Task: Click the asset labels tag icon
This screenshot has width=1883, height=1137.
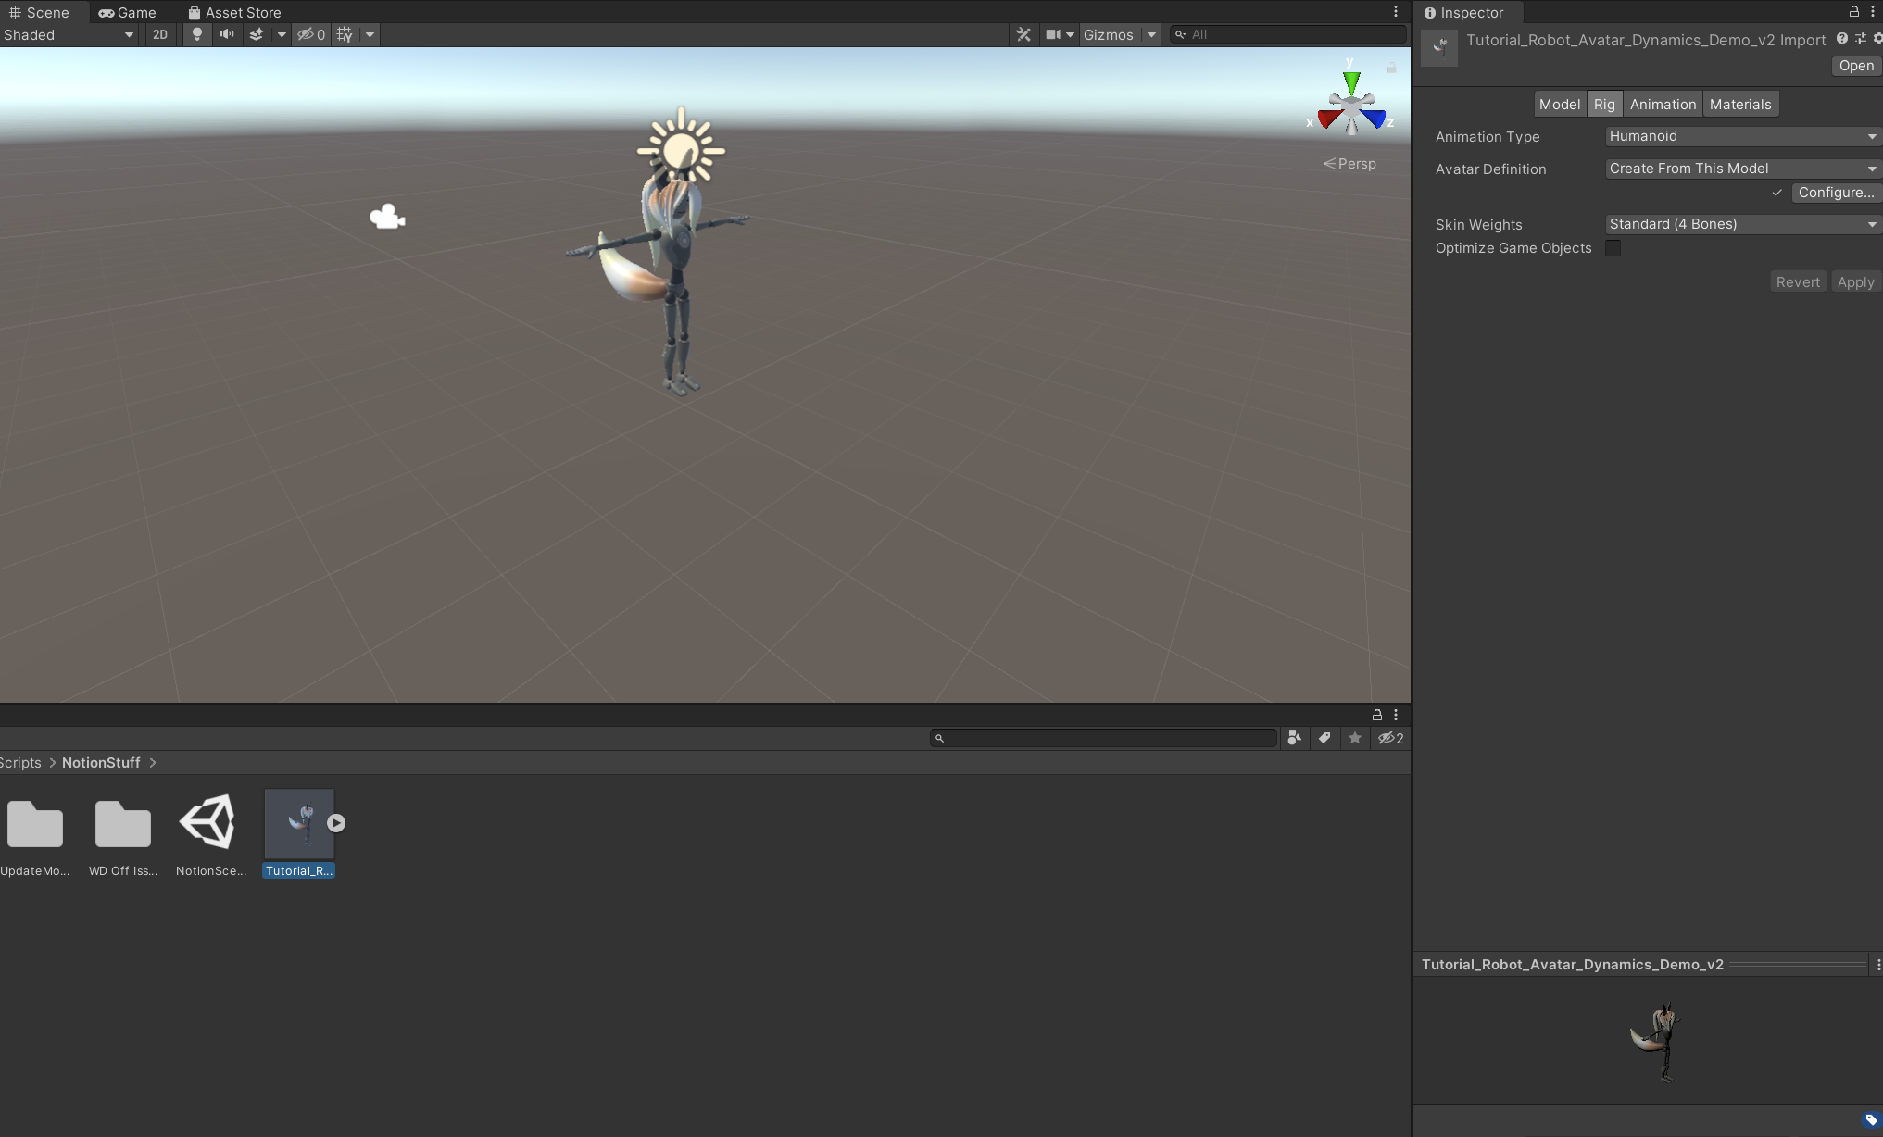Action: click(1871, 1120)
